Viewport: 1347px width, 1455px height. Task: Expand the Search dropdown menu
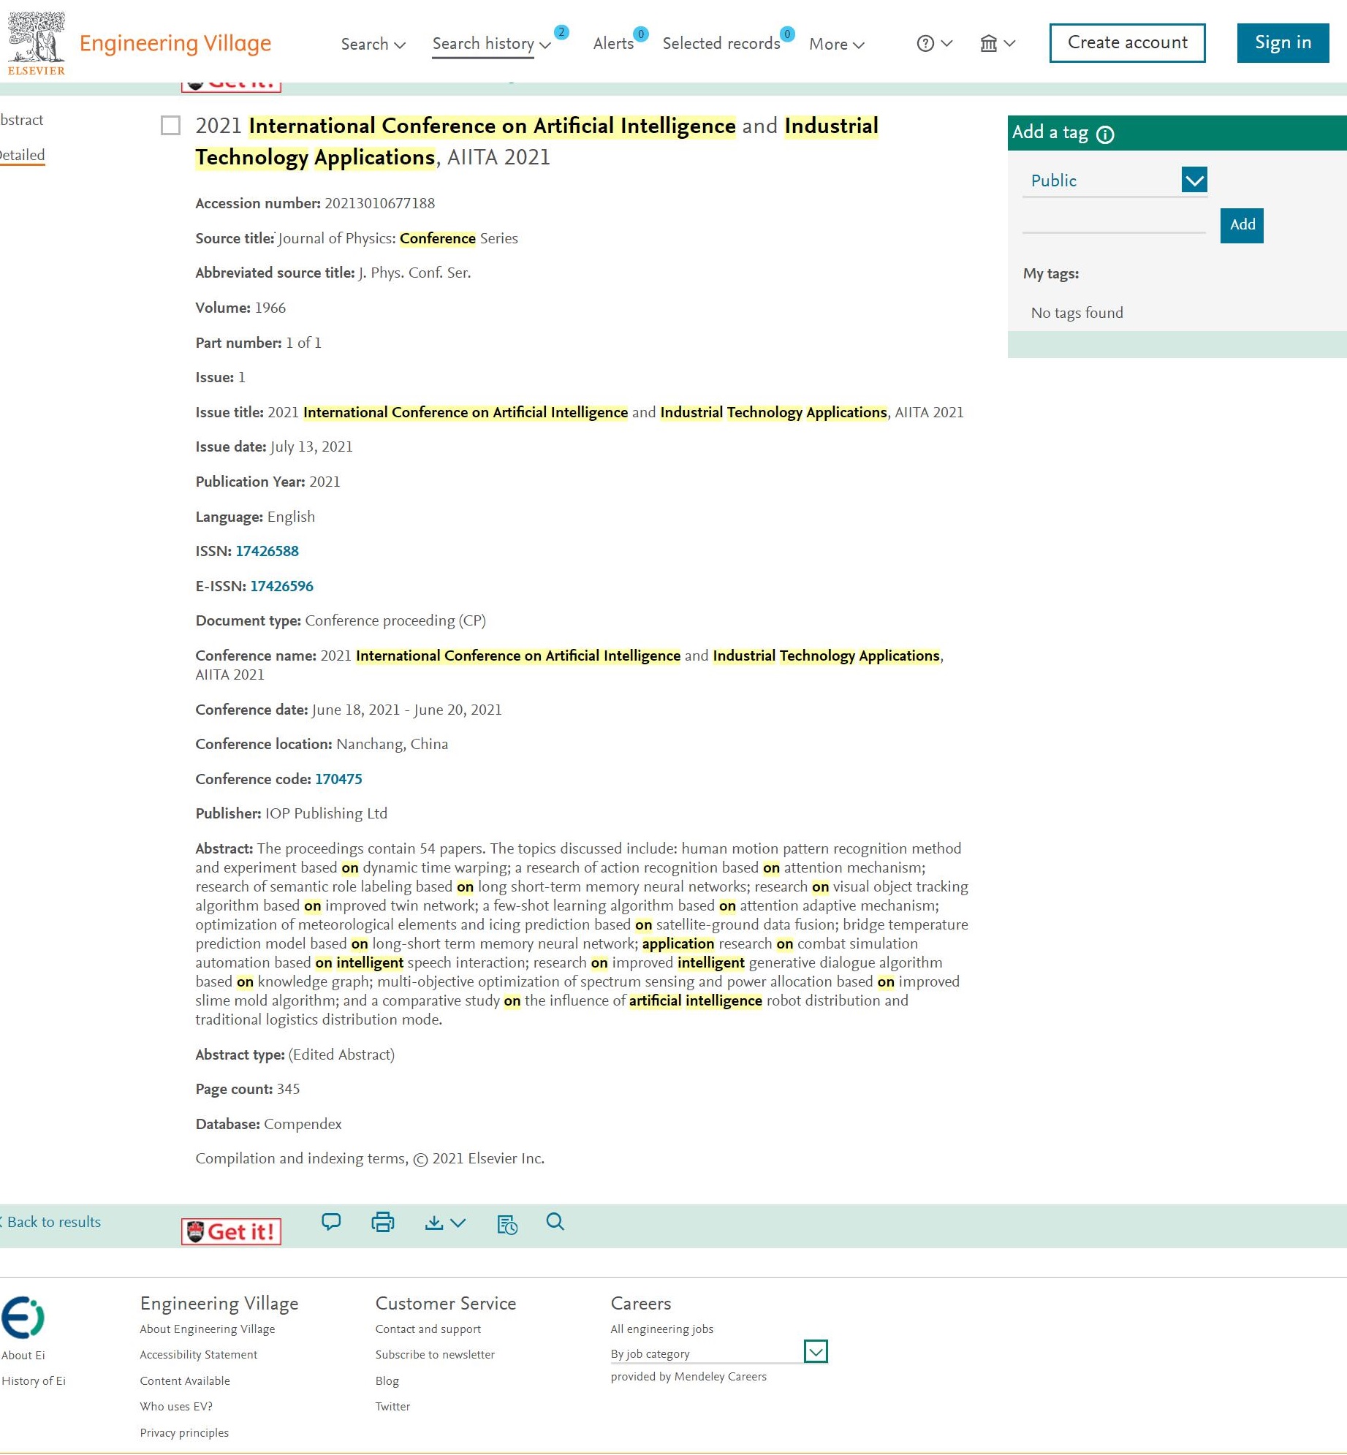373,44
